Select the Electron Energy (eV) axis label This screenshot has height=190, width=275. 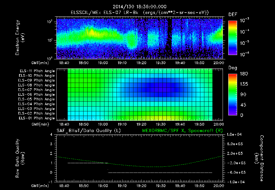point(20,38)
